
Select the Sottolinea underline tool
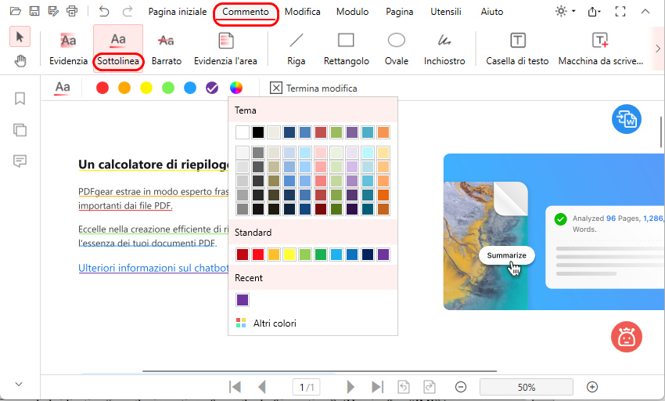[118, 49]
